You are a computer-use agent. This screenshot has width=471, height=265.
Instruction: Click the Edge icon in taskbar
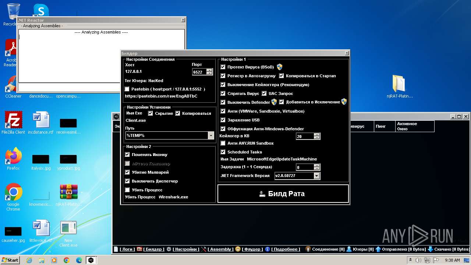79,260
